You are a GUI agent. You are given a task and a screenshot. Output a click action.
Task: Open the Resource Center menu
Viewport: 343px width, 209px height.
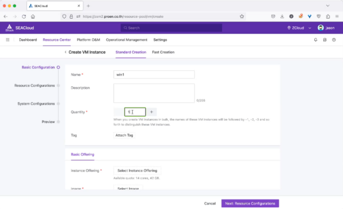(57, 40)
